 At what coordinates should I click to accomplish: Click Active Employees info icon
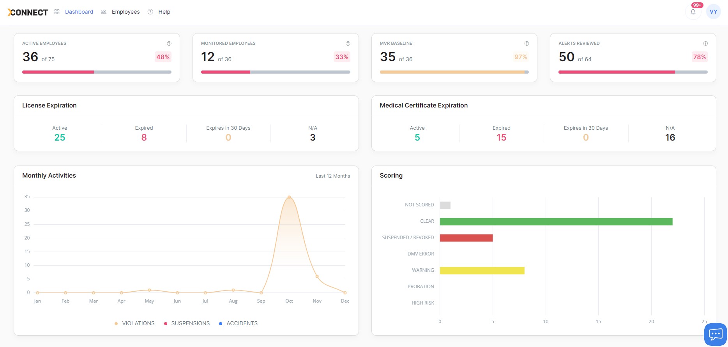click(169, 43)
